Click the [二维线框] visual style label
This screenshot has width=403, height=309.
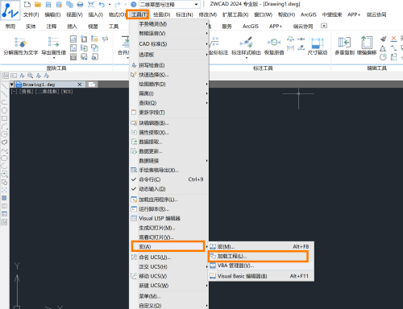coord(48,92)
